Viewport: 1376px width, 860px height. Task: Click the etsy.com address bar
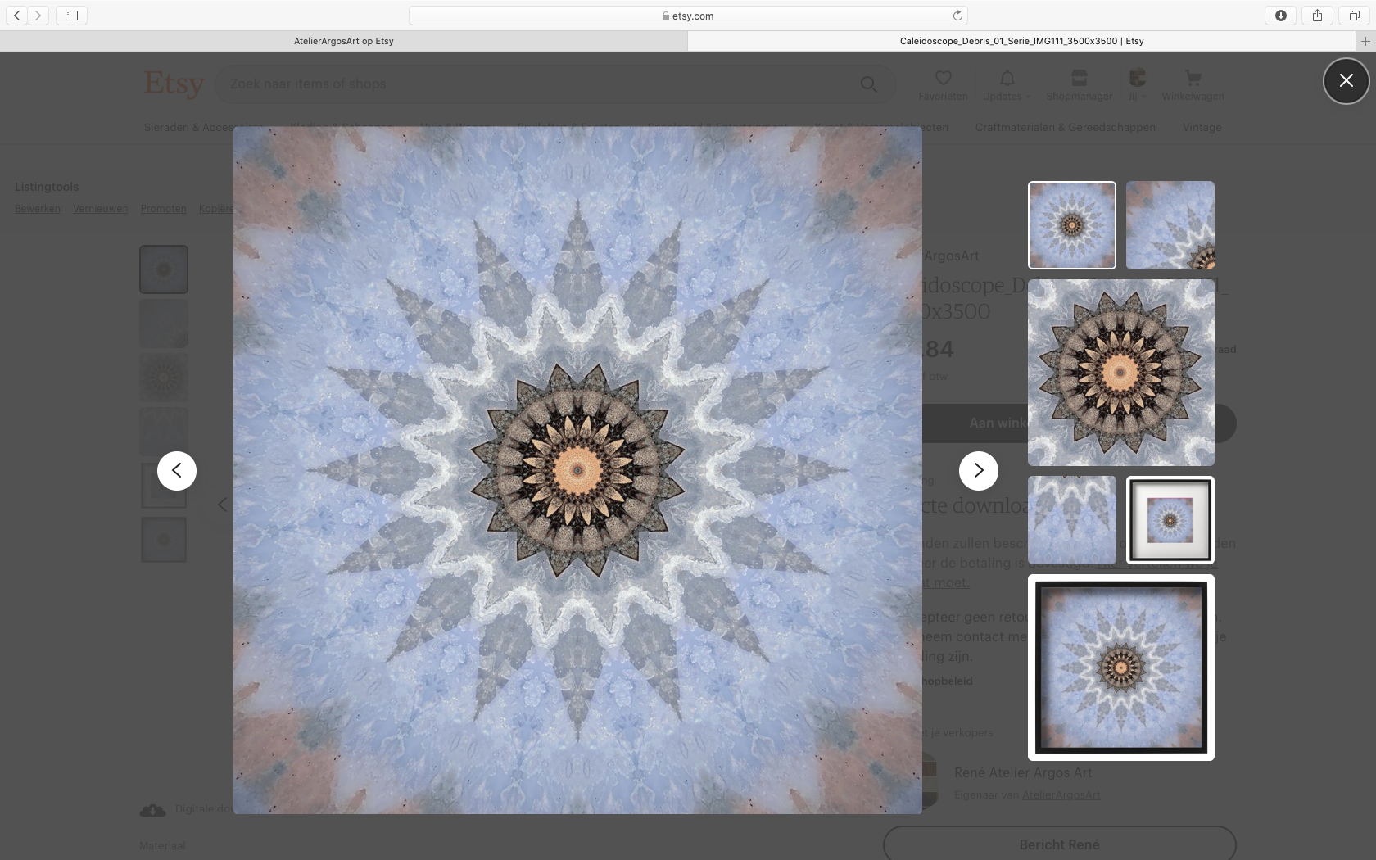tap(688, 16)
